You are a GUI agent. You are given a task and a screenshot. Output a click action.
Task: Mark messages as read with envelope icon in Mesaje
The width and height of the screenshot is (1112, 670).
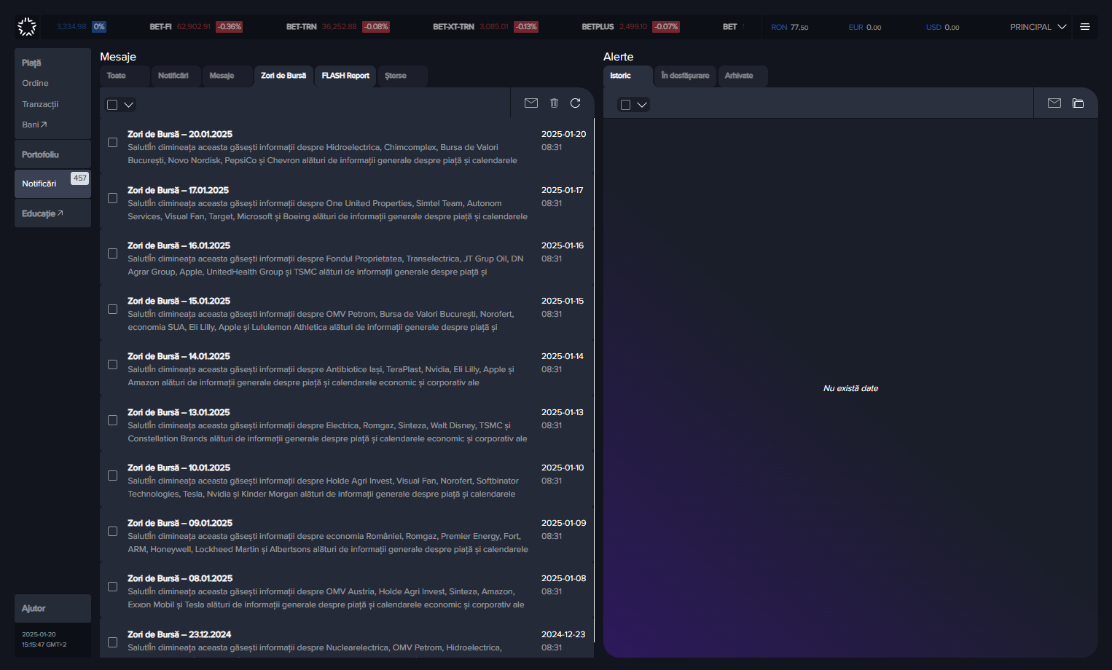(531, 103)
